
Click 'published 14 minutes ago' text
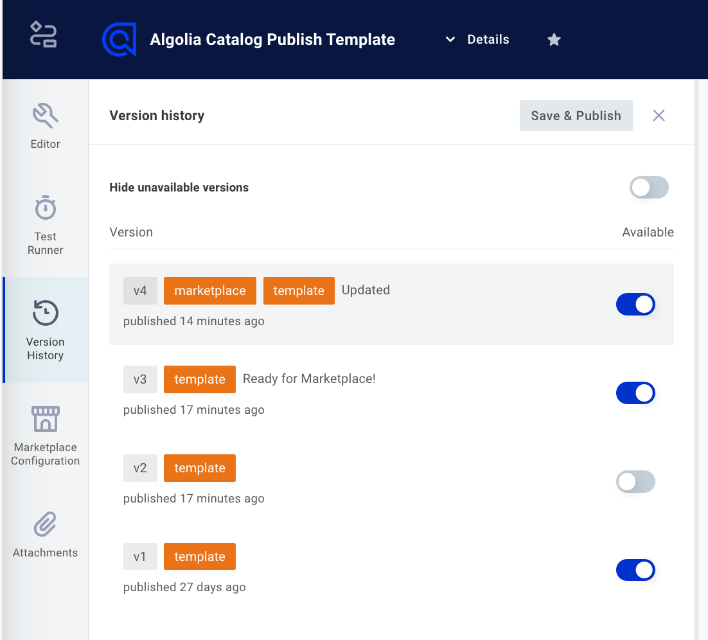click(194, 321)
